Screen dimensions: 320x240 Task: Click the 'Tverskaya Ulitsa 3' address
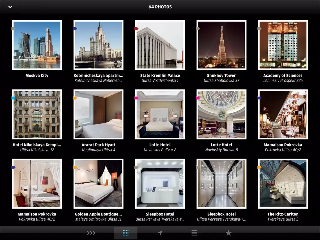coord(283,219)
